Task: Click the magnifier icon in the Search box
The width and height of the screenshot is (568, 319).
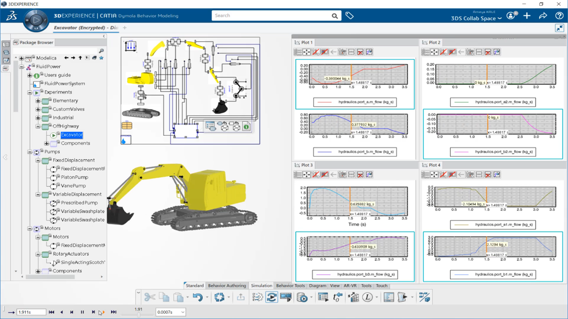Action: tap(335, 16)
